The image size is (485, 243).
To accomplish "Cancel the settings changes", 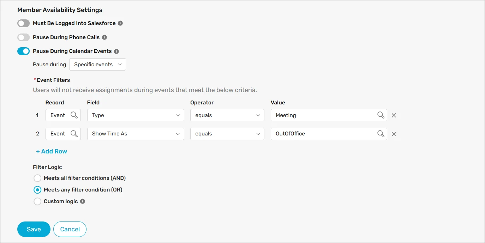I will click(x=70, y=229).
